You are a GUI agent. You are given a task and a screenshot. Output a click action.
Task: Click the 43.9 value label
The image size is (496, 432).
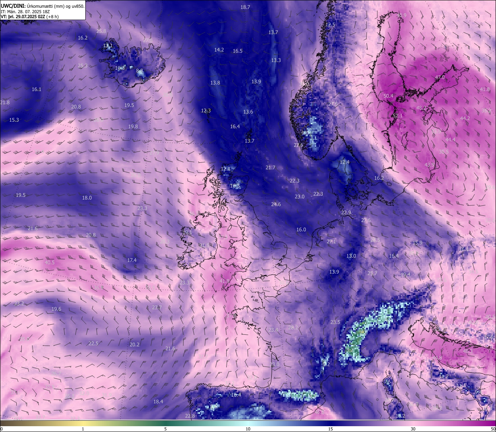[x=429, y=165]
